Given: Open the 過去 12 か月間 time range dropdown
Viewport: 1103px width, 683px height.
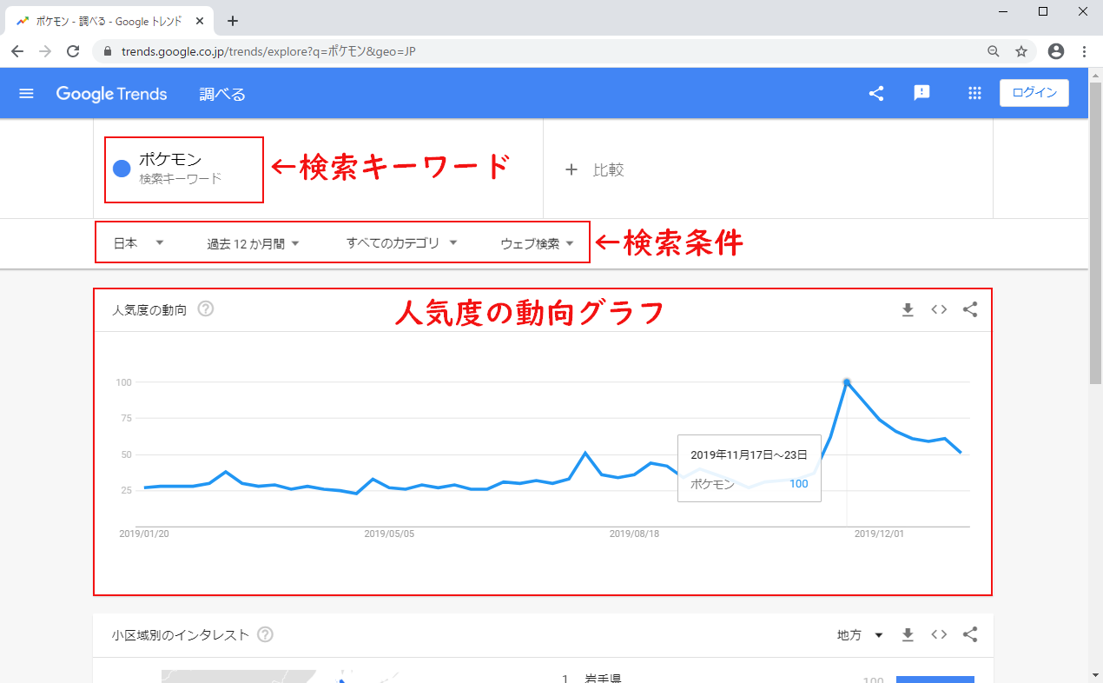Looking at the screenshot, I should pyautogui.click(x=253, y=243).
